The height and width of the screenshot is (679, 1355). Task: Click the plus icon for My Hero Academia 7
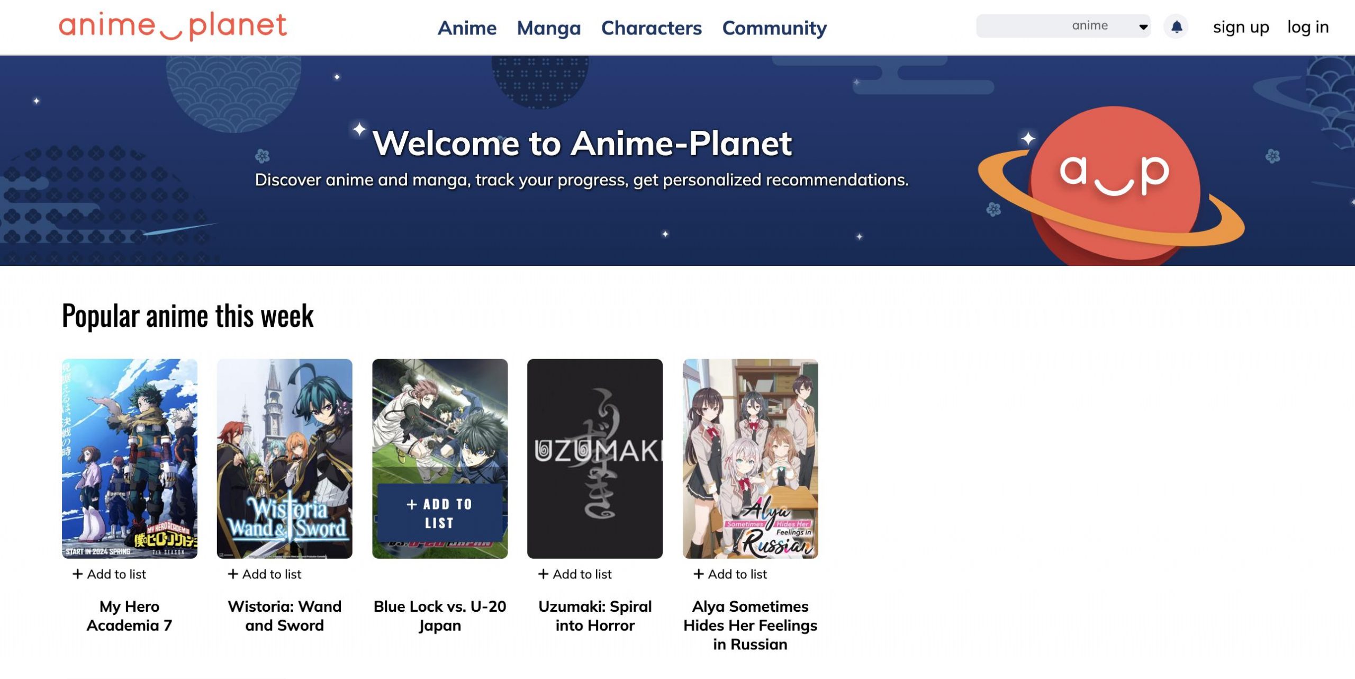77,574
